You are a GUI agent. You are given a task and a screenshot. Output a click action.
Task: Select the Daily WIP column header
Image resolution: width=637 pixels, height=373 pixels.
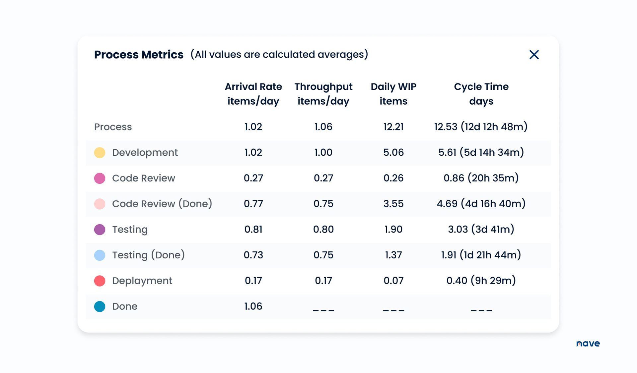[393, 94]
